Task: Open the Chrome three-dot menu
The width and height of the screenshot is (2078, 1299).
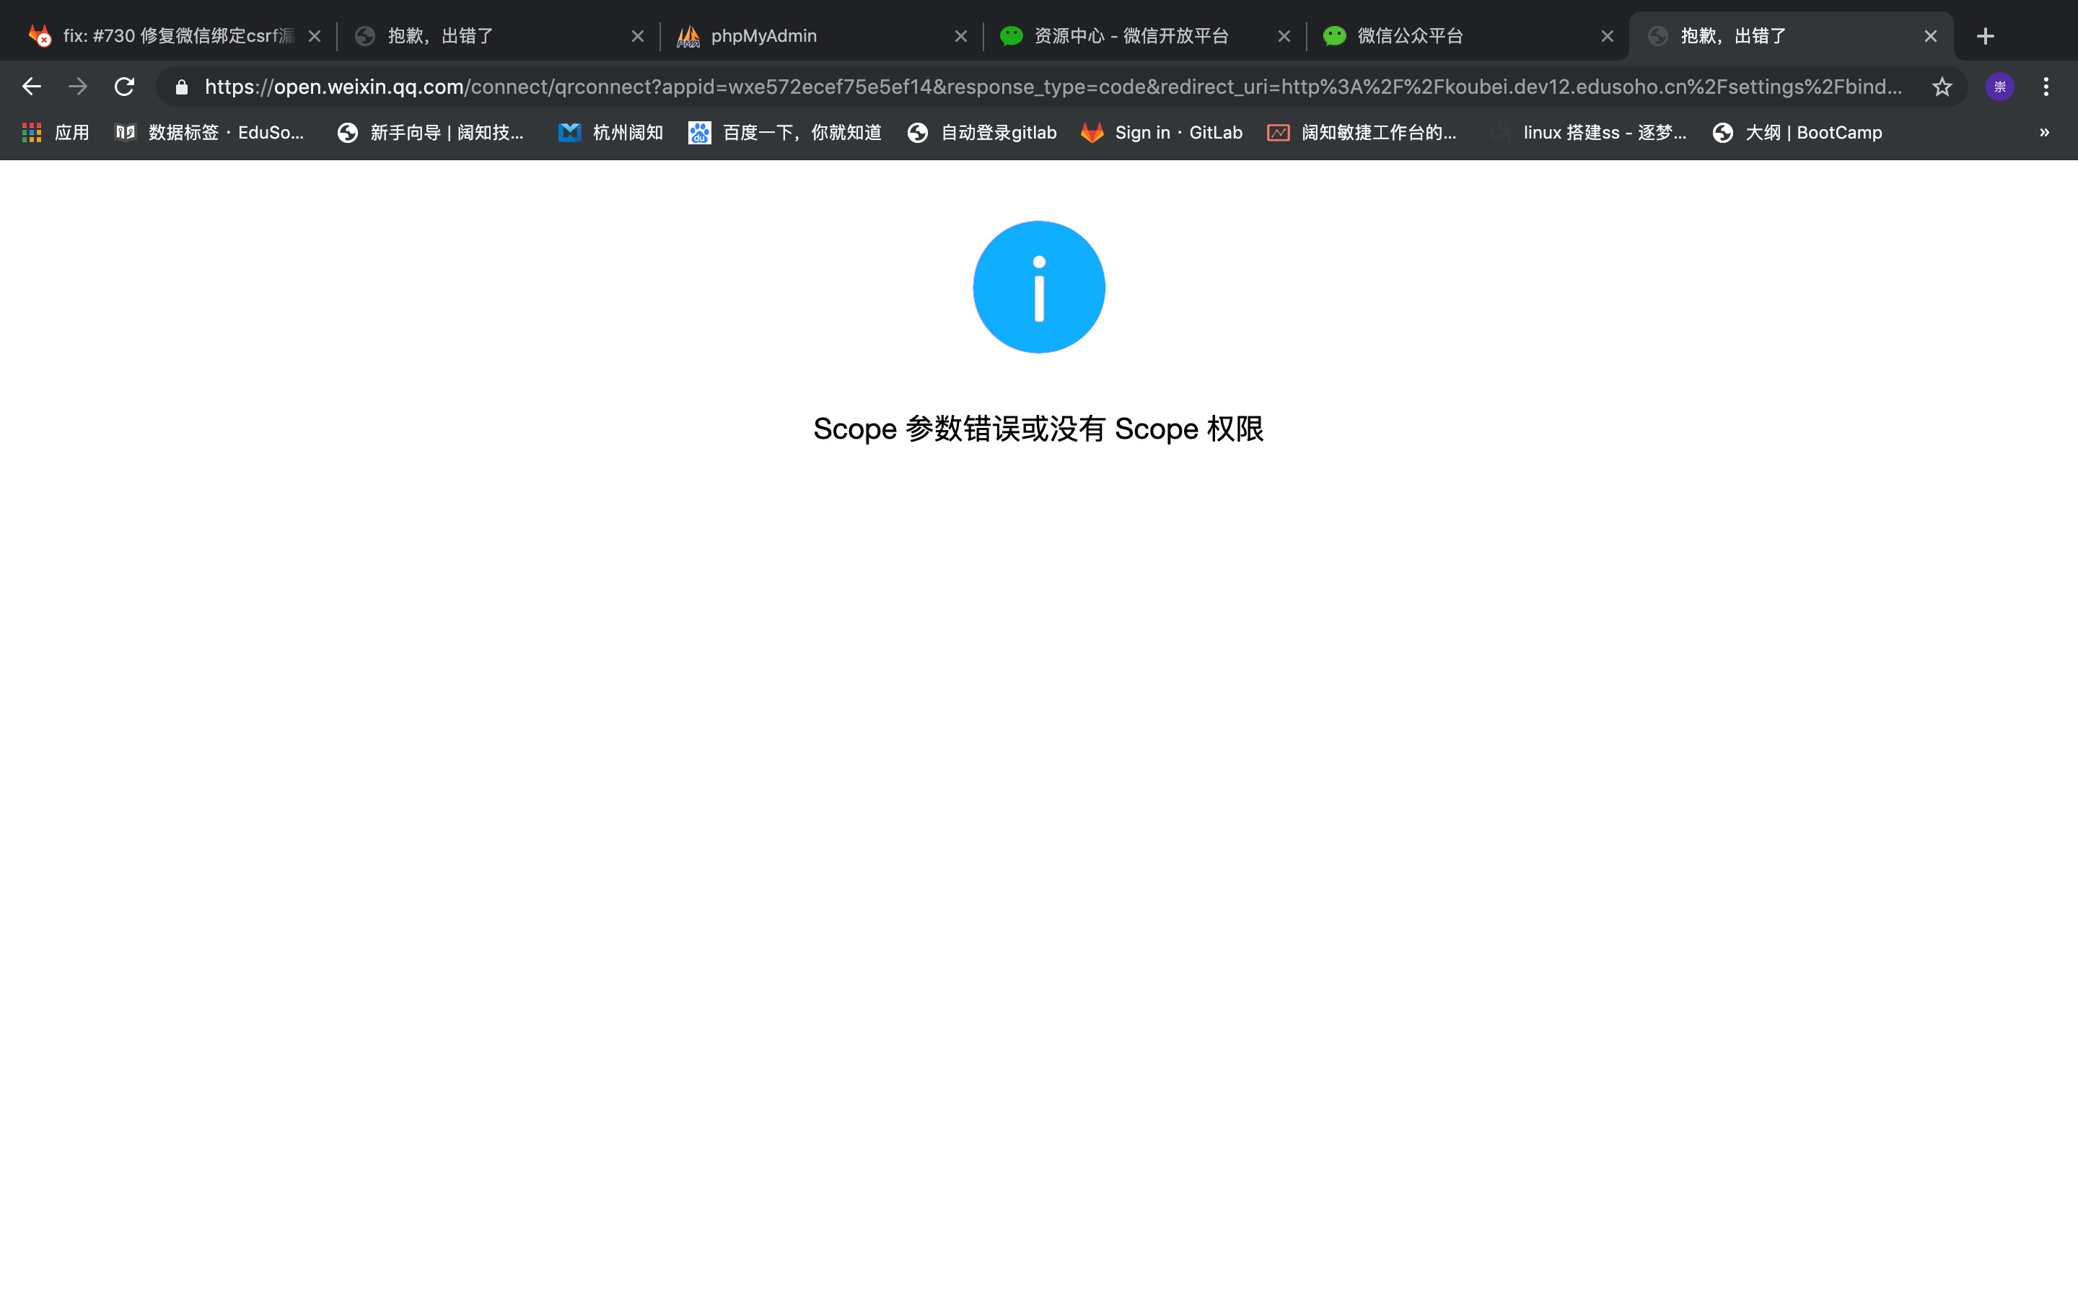Action: coord(2046,87)
